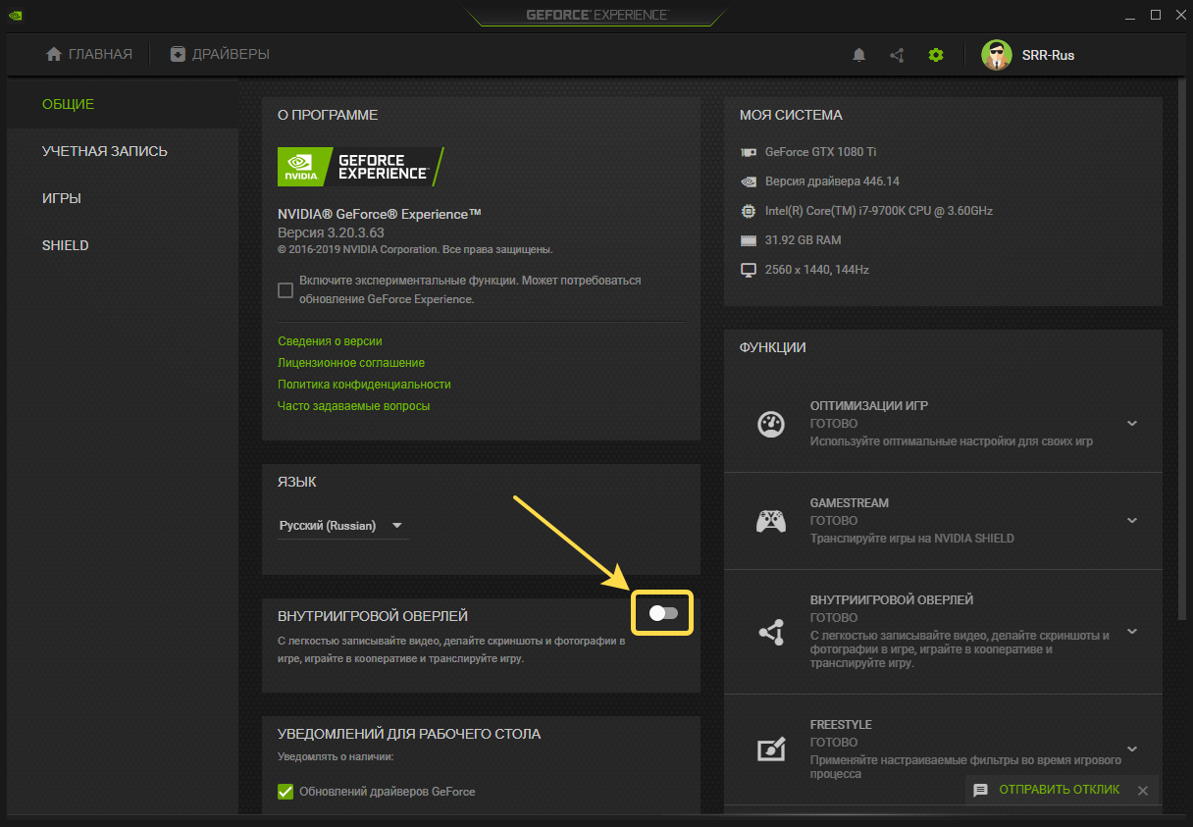Click the Freestyle filter icon
The image size is (1193, 827).
[x=771, y=749]
